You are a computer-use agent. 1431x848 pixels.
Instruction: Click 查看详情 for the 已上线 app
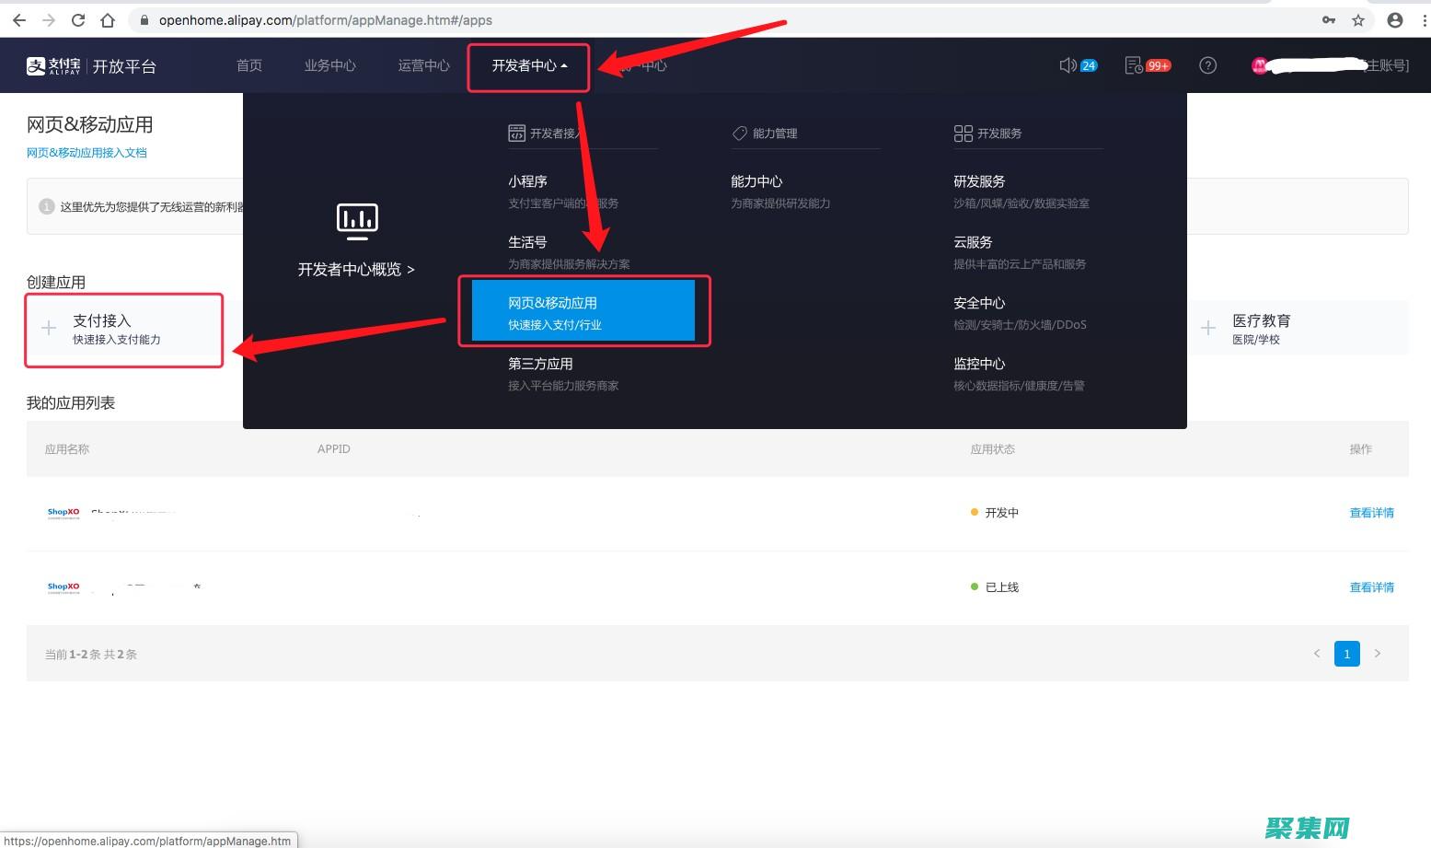coord(1371,587)
